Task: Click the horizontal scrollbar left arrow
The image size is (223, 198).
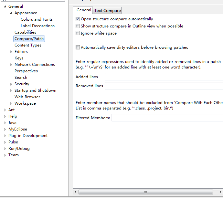Action: 76,192
